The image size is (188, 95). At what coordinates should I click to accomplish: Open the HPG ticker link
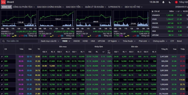(6, 94)
